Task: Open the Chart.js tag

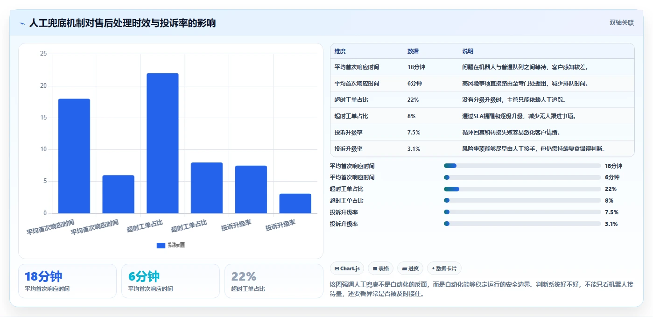Action: pyautogui.click(x=347, y=268)
